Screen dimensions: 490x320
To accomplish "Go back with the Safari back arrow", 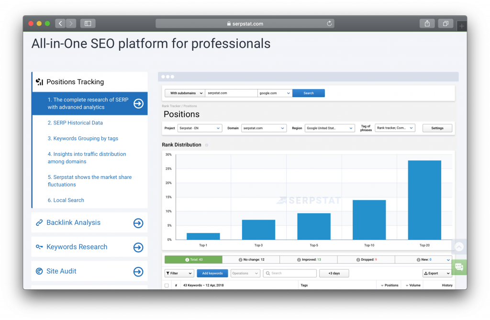I will 60,23.
